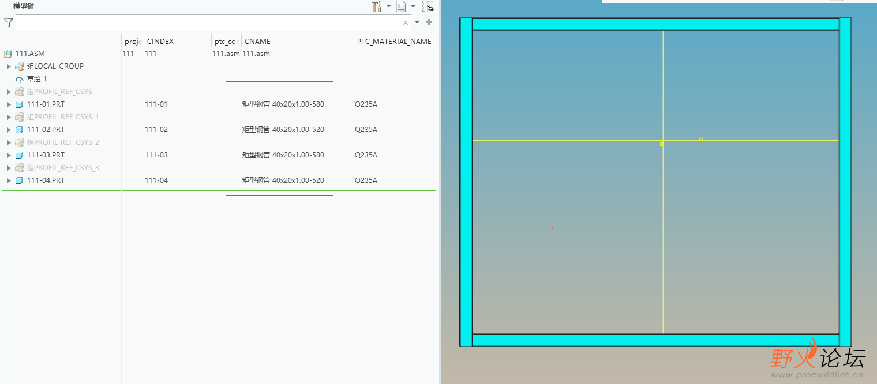Expand the 111-01.PRT part node

[9, 104]
